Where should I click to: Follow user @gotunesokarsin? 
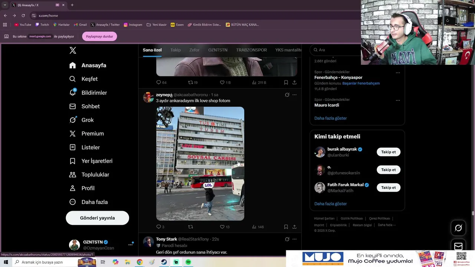[x=389, y=170]
